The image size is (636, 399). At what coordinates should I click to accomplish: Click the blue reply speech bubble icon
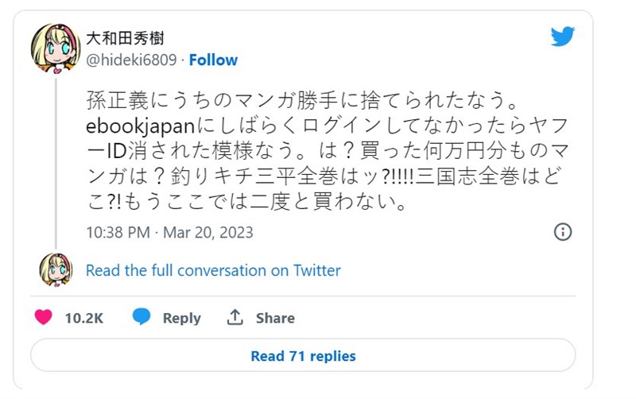[x=142, y=317]
